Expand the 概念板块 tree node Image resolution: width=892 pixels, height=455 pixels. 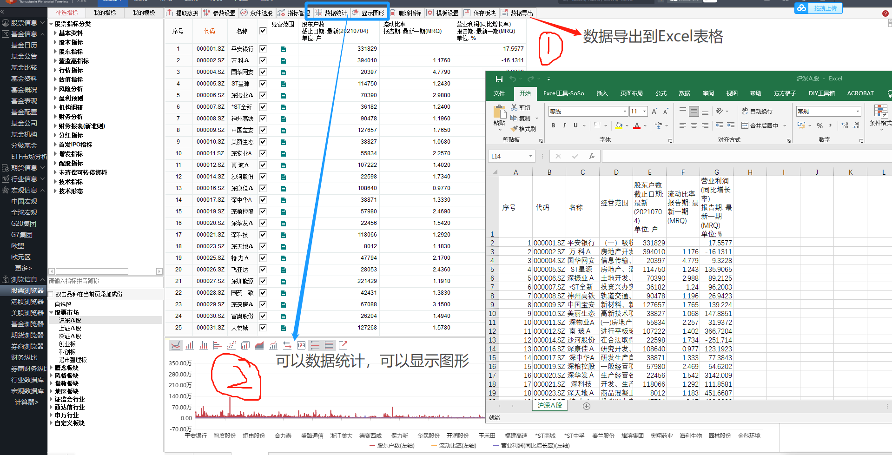[51, 368]
